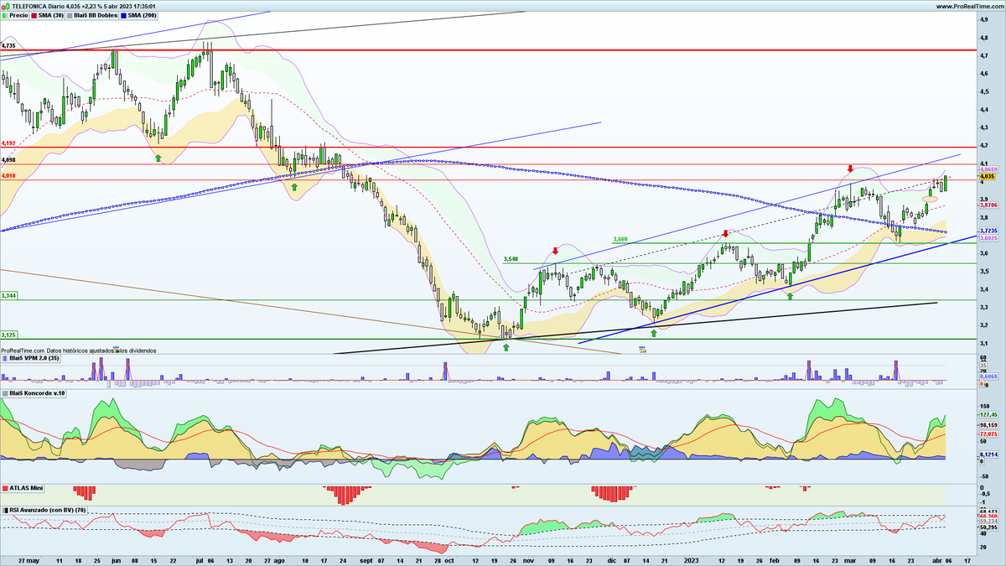Click the ProRealTime.com historical data notice
The height and width of the screenshot is (566, 1006).
tap(78, 351)
